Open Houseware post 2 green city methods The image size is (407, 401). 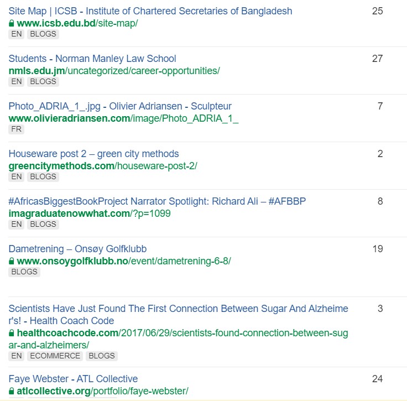point(93,154)
